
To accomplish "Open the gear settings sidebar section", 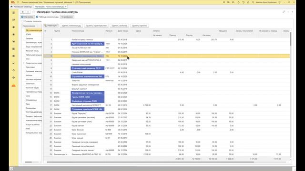I will [x=14, y=70].
